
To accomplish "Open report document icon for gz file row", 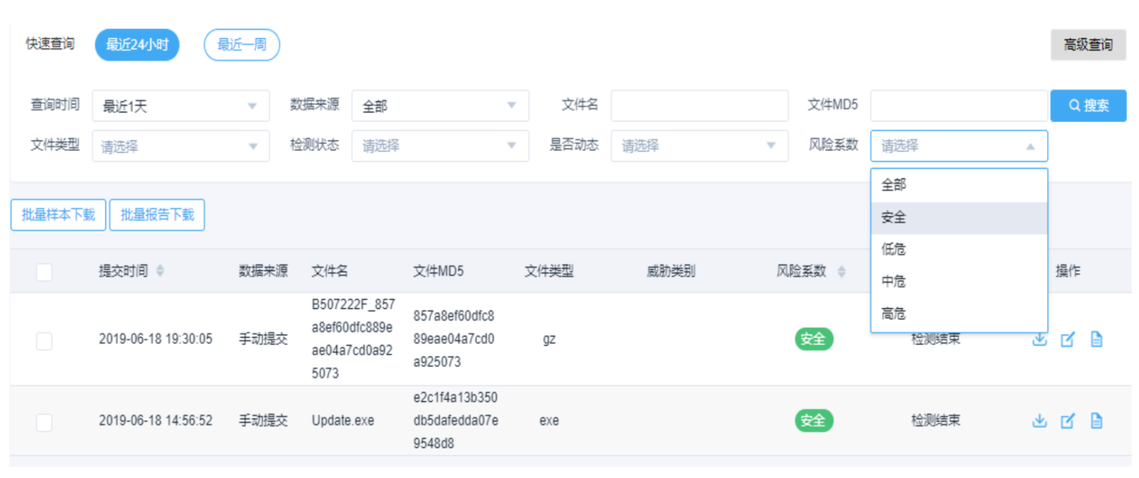I will 1096,339.
